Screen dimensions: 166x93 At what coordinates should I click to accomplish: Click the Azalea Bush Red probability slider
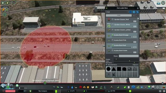[122, 47]
